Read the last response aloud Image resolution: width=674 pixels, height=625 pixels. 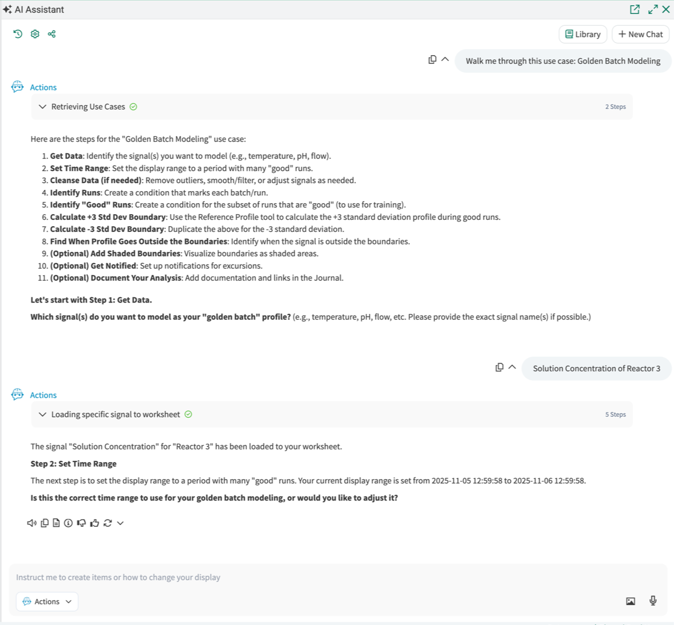pyautogui.click(x=32, y=523)
